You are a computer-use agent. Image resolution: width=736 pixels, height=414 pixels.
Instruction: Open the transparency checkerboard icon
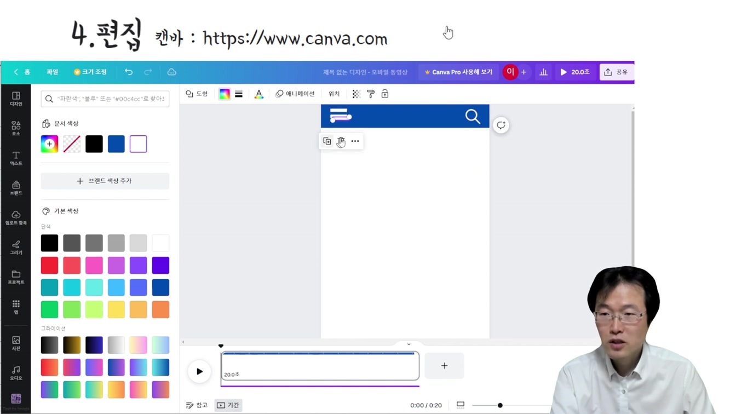pyautogui.click(x=356, y=94)
